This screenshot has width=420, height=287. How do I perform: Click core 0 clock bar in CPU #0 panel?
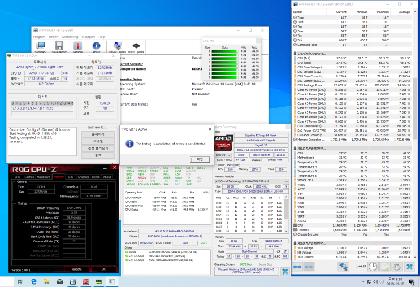coord(224,51)
